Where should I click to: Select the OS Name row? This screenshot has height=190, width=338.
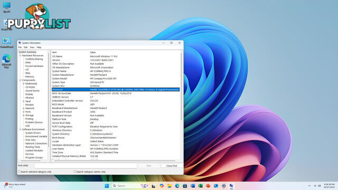[x=116, y=56]
